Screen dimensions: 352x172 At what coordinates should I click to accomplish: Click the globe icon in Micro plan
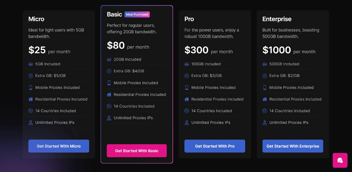31,111
